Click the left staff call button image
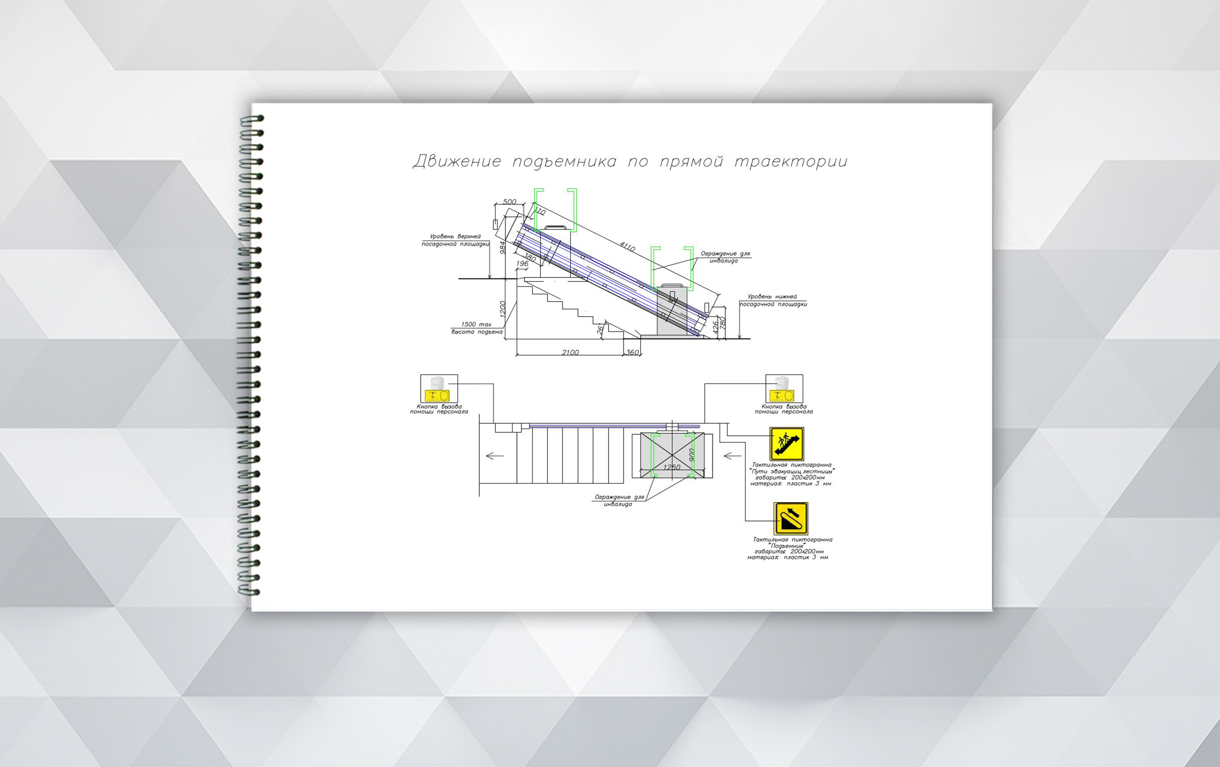Image resolution: width=1220 pixels, height=767 pixels. point(439,388)
